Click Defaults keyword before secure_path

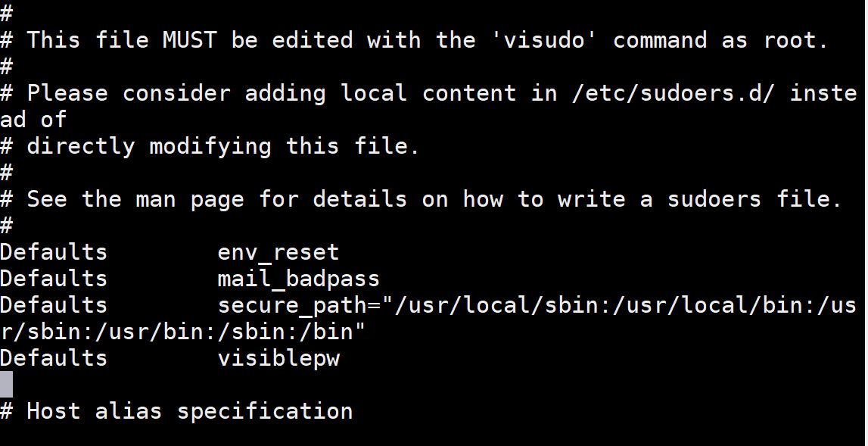click(54, 305)
